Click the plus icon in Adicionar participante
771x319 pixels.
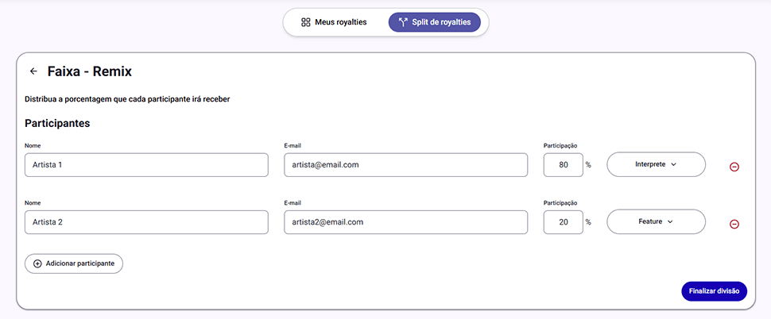tap(37, 263)
